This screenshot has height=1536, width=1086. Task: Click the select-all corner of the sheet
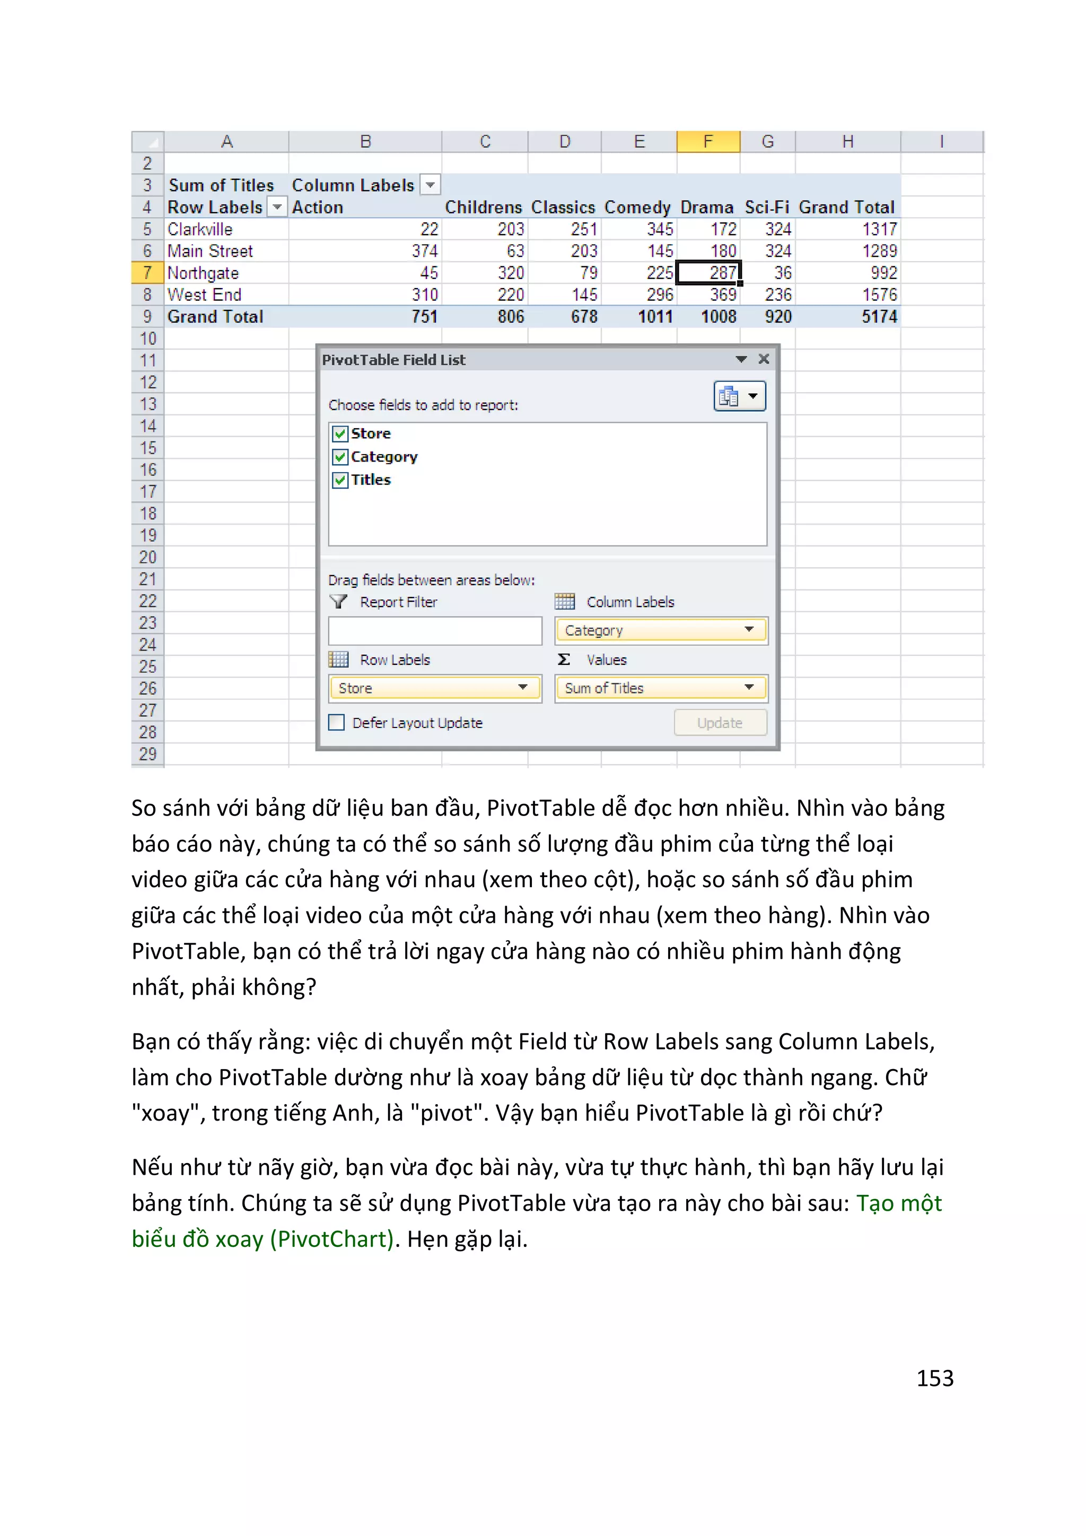click(148, 141)
